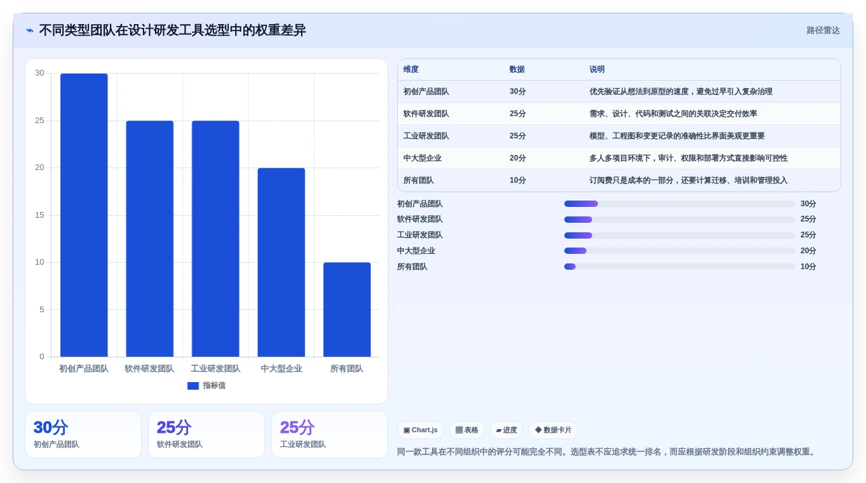The image size is (866, 483).
Task: Click the page title 不同类型团队在设计研发工具选型中的权重差异
Action: [173, 30]
